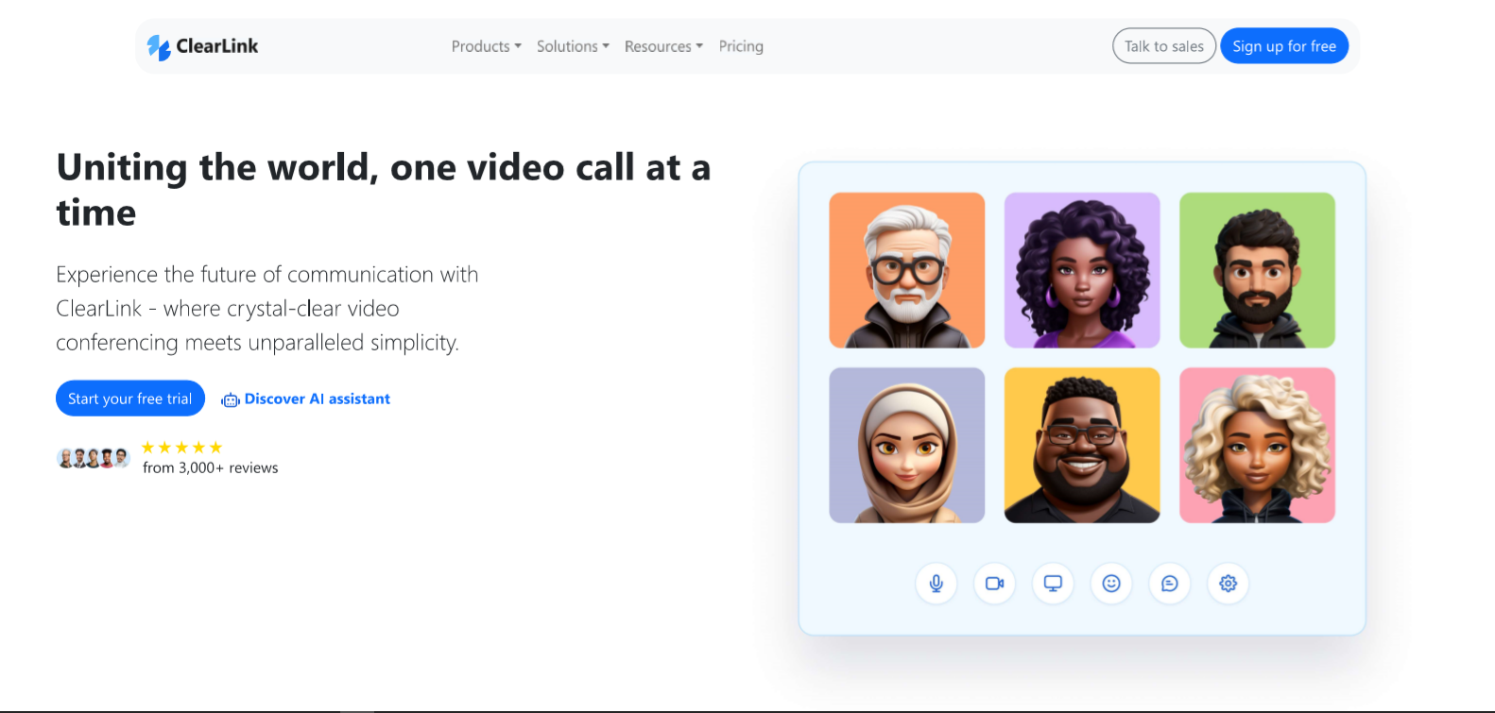Screen dimensions: 1495x713
Task: Click the headline 'Uniting the world, one video call'
Action: pos(383,190)
